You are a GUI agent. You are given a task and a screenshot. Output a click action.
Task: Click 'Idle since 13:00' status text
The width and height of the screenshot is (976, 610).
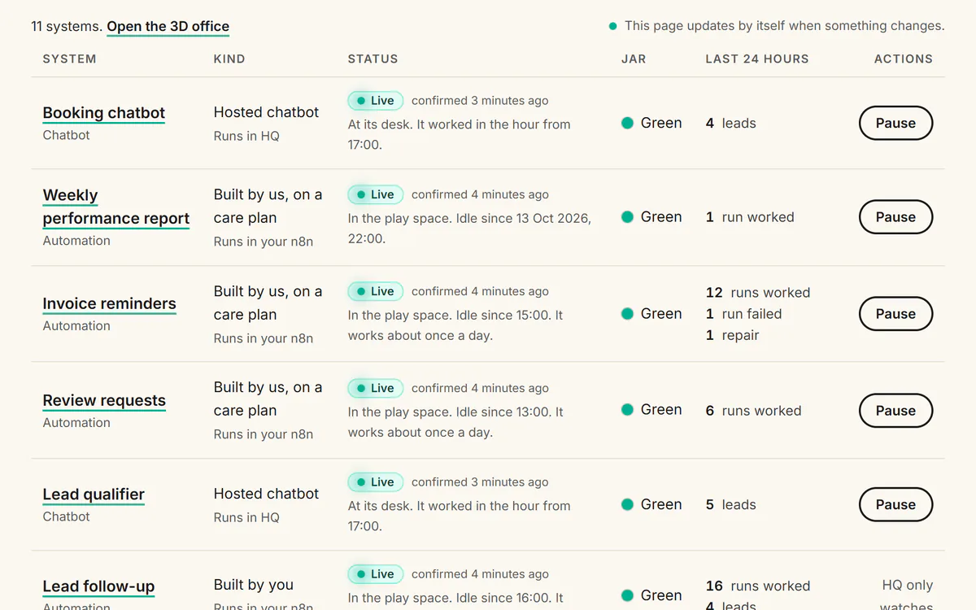(500, 412)
